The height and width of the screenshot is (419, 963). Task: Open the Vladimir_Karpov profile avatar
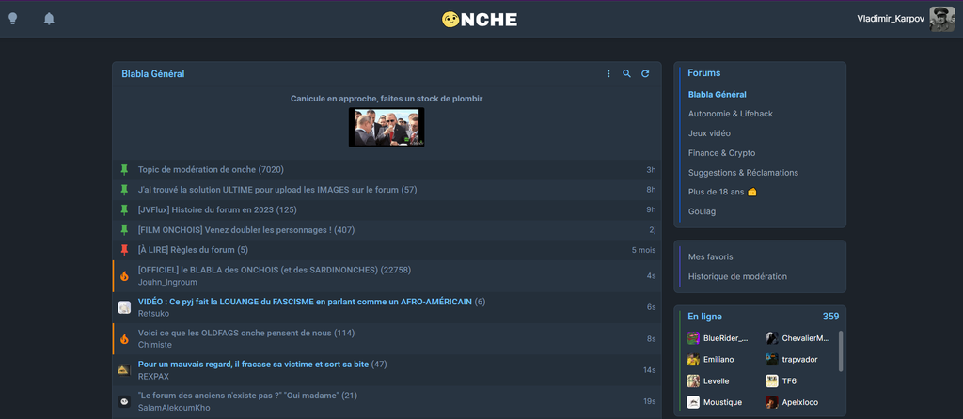click(942, 19)
